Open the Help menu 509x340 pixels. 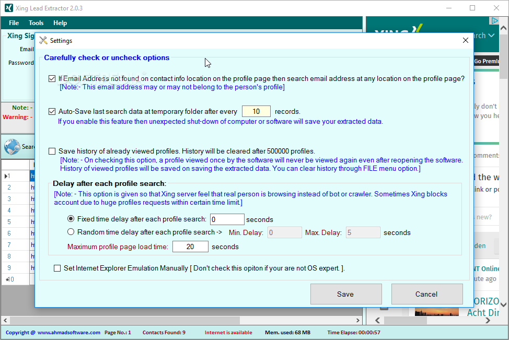(x=60, y=23)
